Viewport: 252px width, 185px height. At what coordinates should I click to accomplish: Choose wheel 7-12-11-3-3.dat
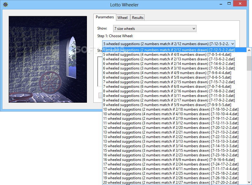(x=174, y=123)
